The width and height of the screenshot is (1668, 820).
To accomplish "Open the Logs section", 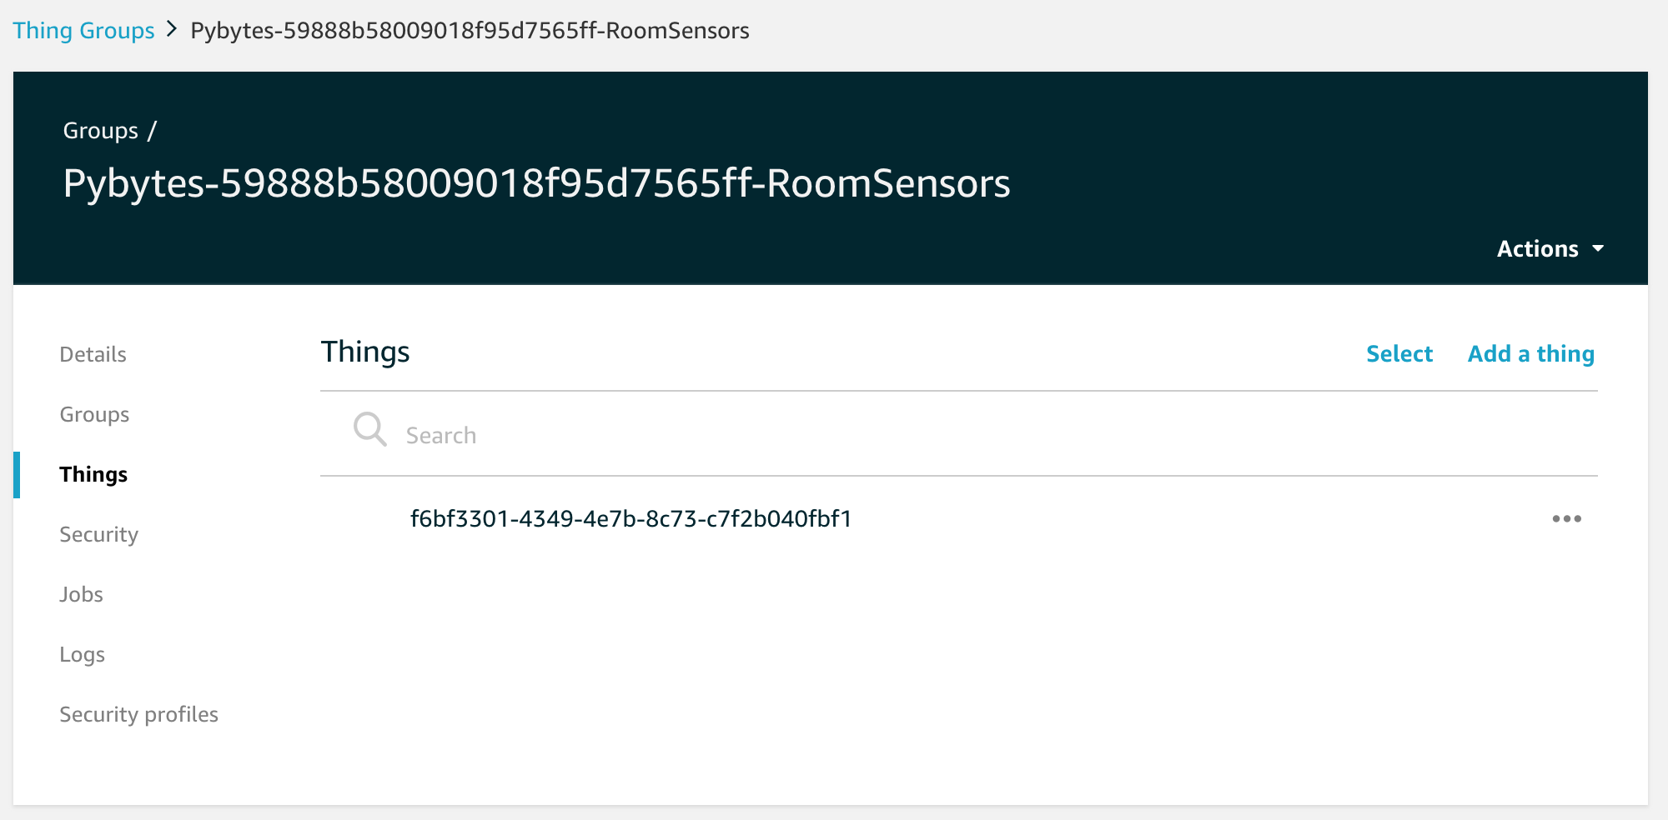I will point(82,654).
